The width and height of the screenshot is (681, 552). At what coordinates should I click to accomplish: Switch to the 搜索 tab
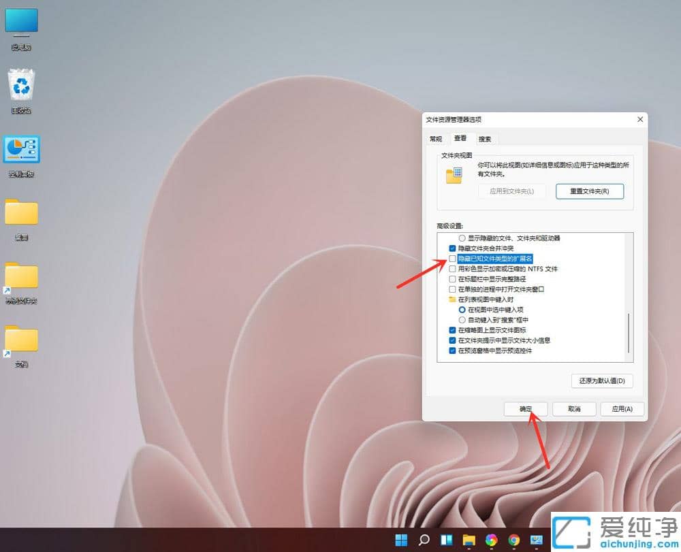(x=486, y=138)
